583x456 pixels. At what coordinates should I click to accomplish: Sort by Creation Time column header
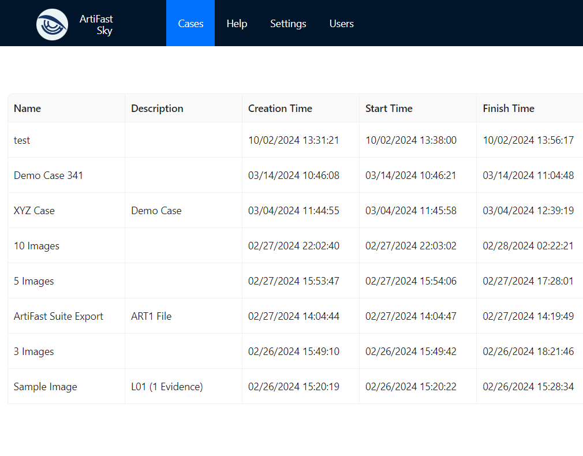(280, 109)
